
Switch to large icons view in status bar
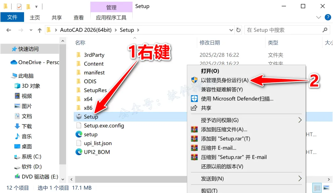(326, 188)
